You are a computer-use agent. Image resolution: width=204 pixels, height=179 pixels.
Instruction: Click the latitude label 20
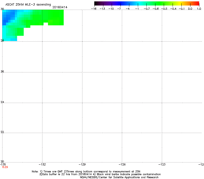(2, 161)
